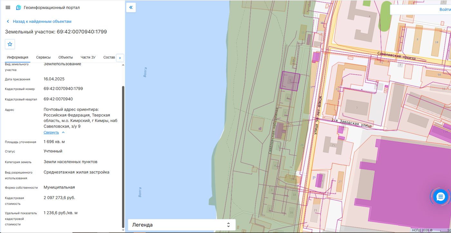This screenshot has height=233, width=451.
Task: Click the Свернуть link under address
Action: click(51, 132)
